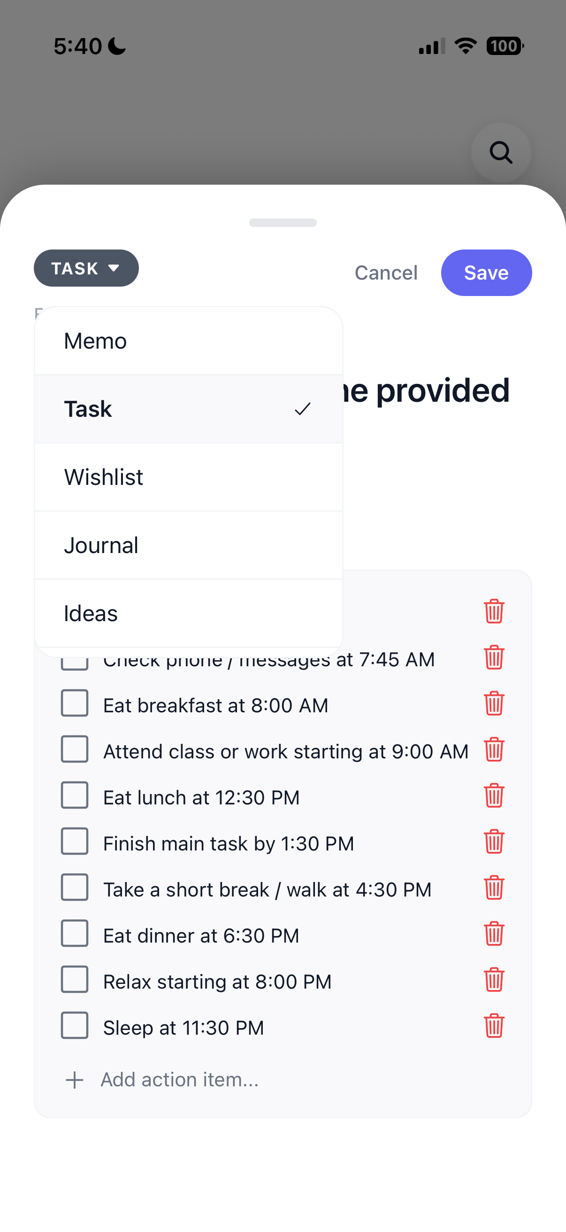566x1232 pixels.
Task: Check off Relax starting at 8:00 PM
Action: (75, 980)
